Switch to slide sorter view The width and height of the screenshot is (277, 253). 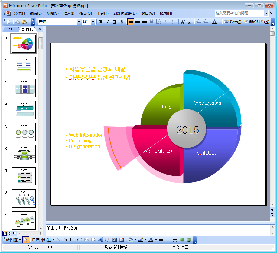pyautogui.click(x=10, y=233)
